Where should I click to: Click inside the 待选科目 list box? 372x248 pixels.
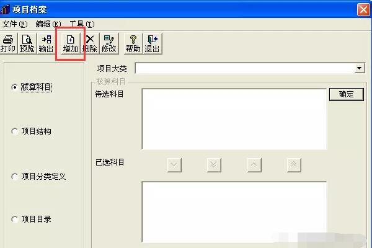coord(234,119)
